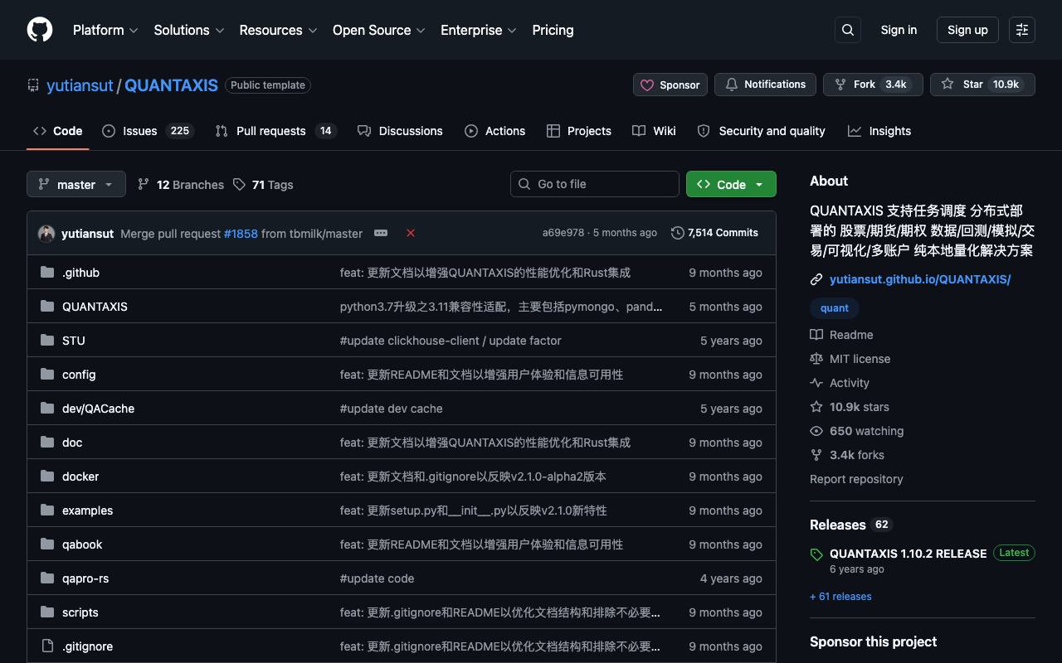
Task: Click the Go to file search field
Action: tap(595, 184)
